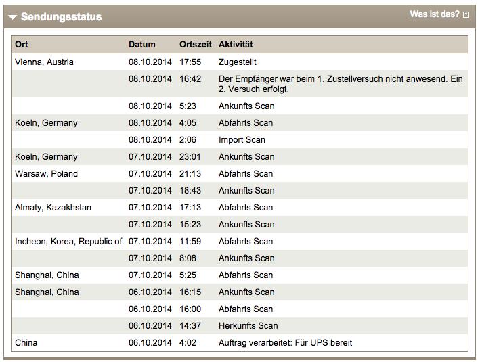Click the 23:01 Koeln arrival time

click(190, 157)
